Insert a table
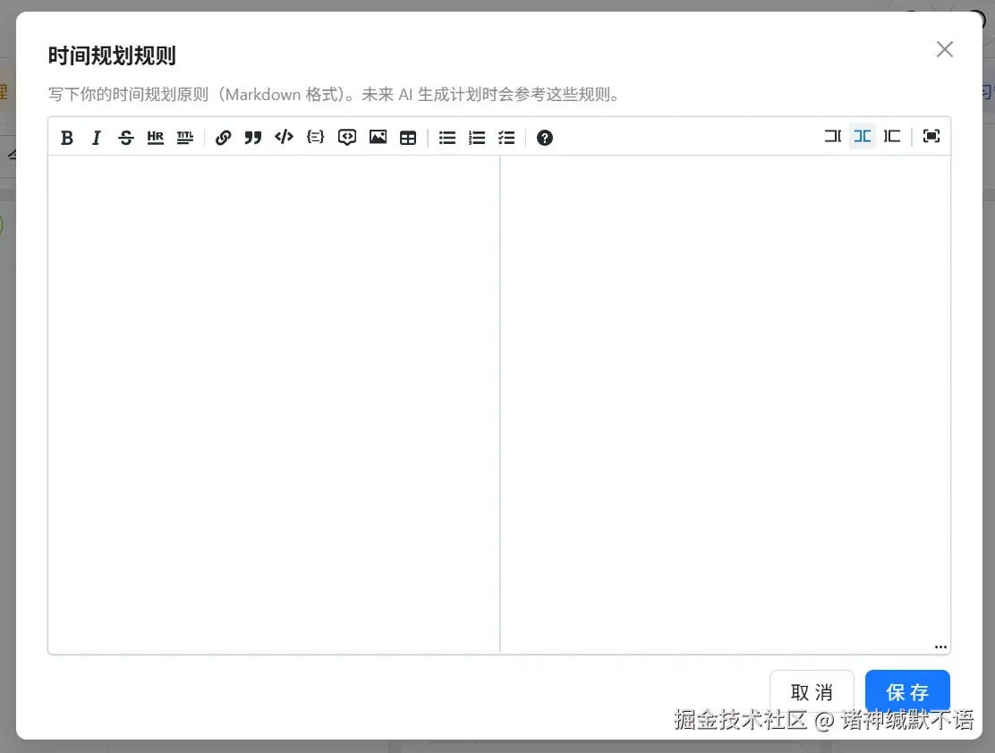995x753 pixels. tap(408, 138)
